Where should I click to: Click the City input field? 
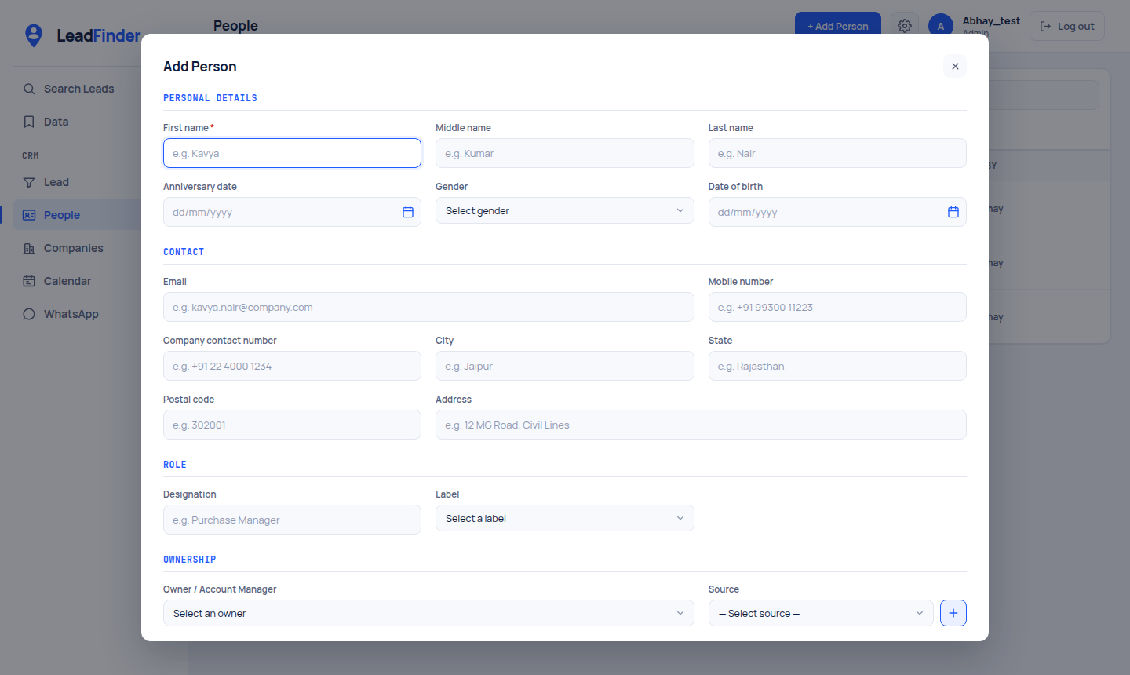565,366
